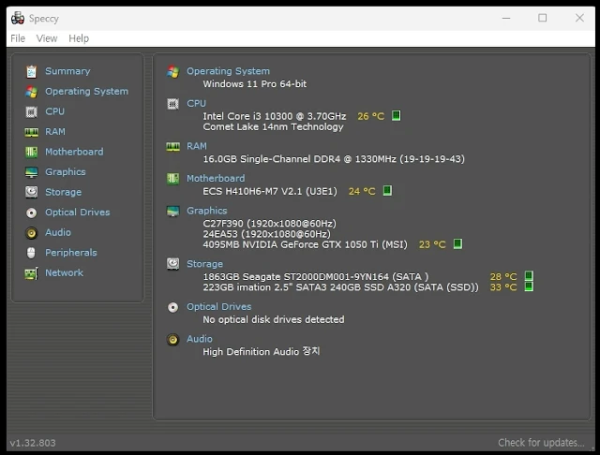Click Check for updates link
This screenshot has width=600, height=455.
541,443
